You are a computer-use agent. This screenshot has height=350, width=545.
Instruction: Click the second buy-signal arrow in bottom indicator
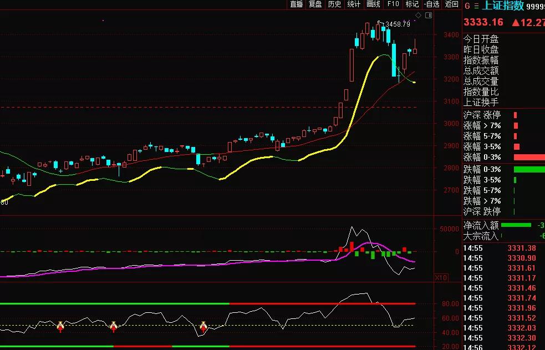pyautogui.click(x=114, y=326)
